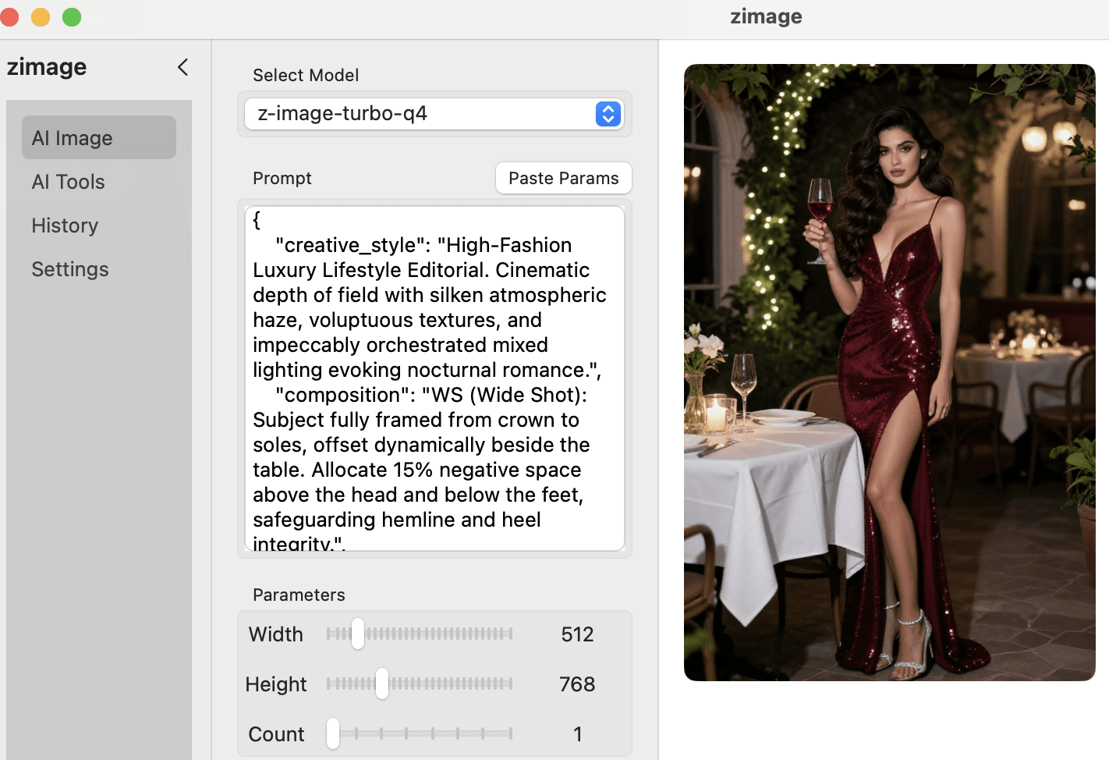This screenshot has height=760, width=1109.
Task: Maximize the window with the green button
Action: [72, 17]
